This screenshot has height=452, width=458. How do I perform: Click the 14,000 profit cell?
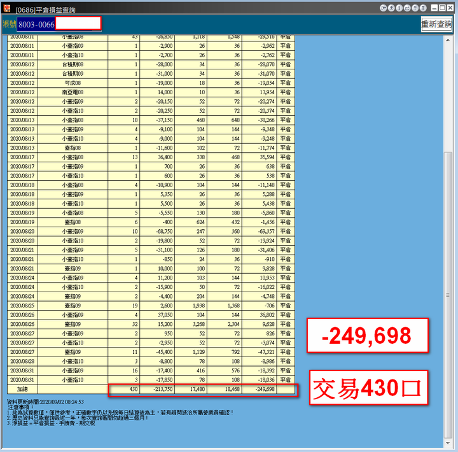click(x=157, y=92)
